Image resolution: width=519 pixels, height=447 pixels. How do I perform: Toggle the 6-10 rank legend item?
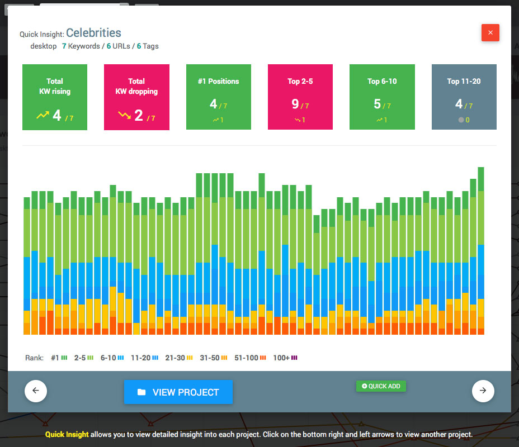coord(112,358)
